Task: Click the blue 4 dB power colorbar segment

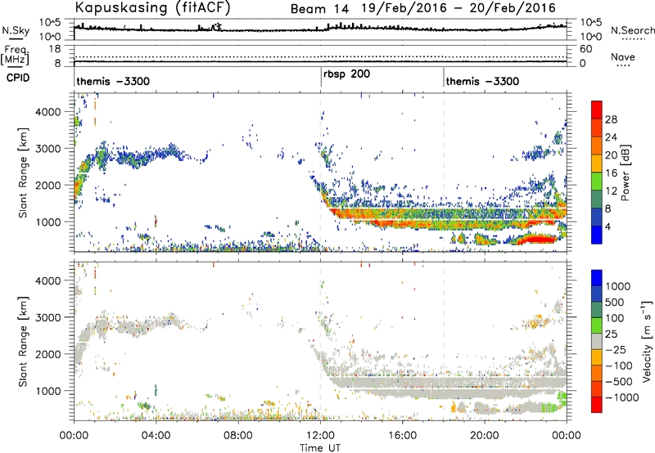Action: tap(597, 235)
